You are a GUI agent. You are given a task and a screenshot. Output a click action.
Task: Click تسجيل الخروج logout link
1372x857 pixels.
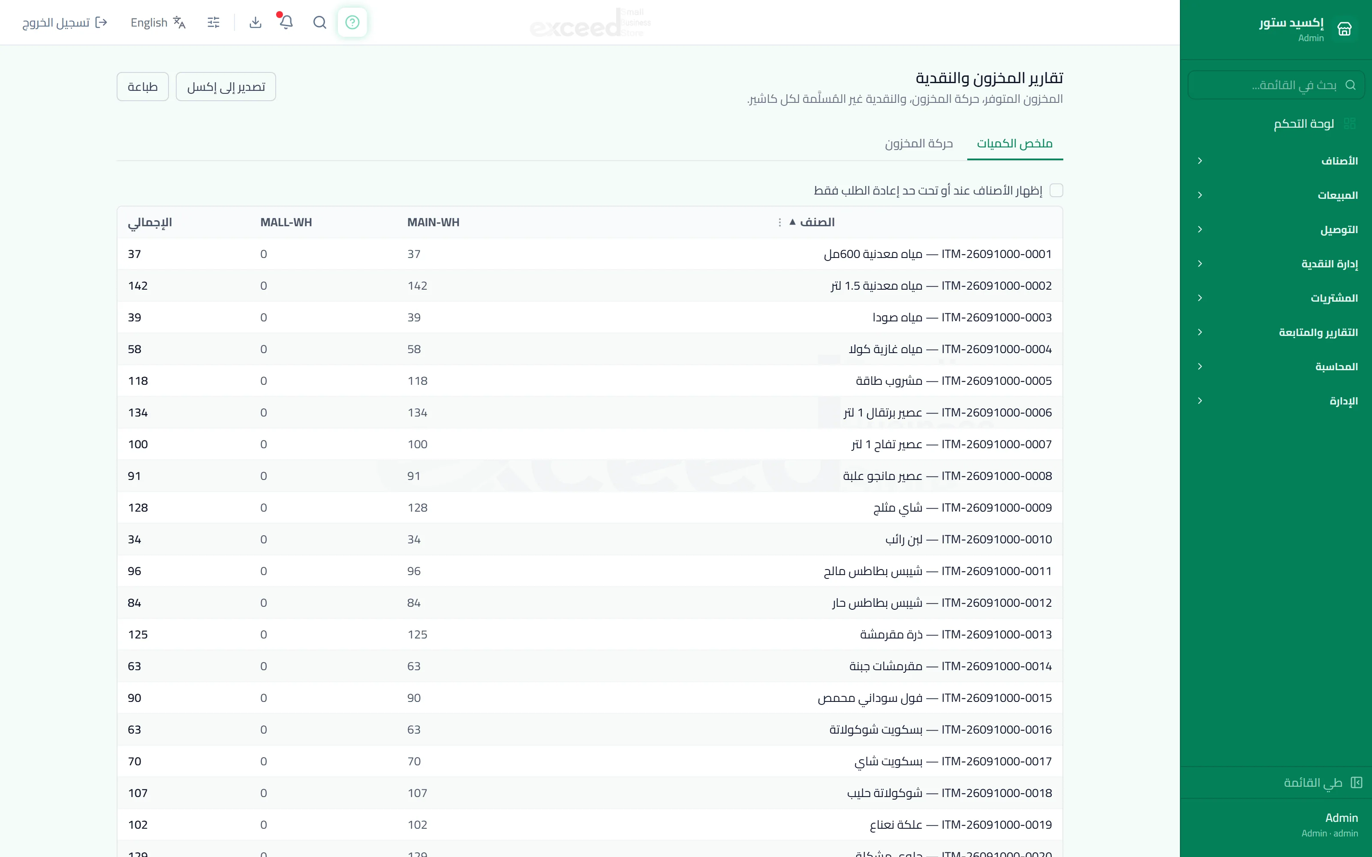coord(65,22)
